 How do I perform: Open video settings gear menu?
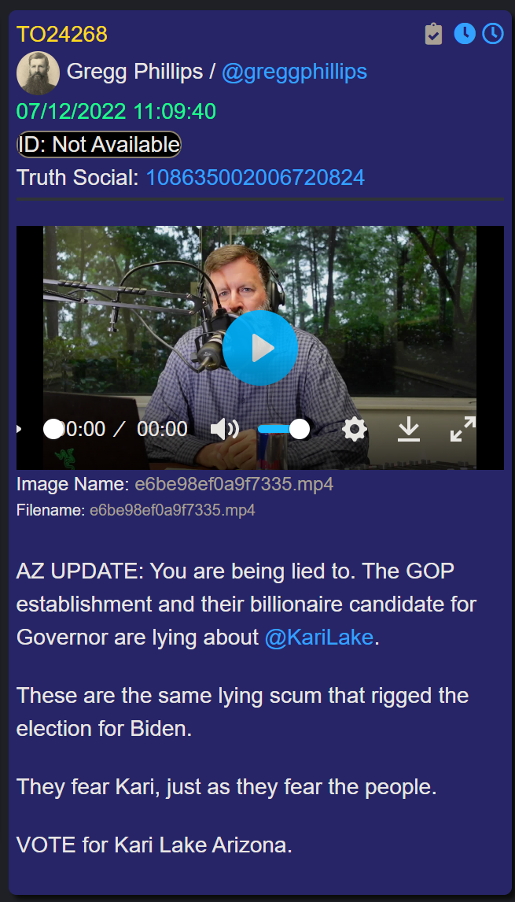[x=354, y=429]
